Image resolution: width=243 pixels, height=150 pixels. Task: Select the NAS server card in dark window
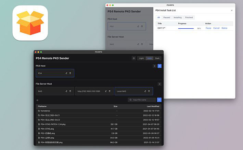coord(55,91)
